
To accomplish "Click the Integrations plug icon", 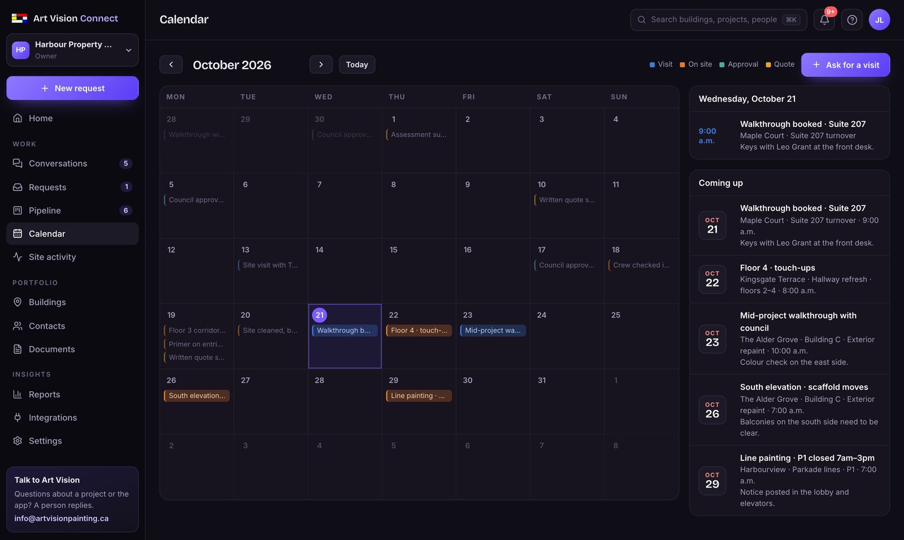I will coord(18,417).
